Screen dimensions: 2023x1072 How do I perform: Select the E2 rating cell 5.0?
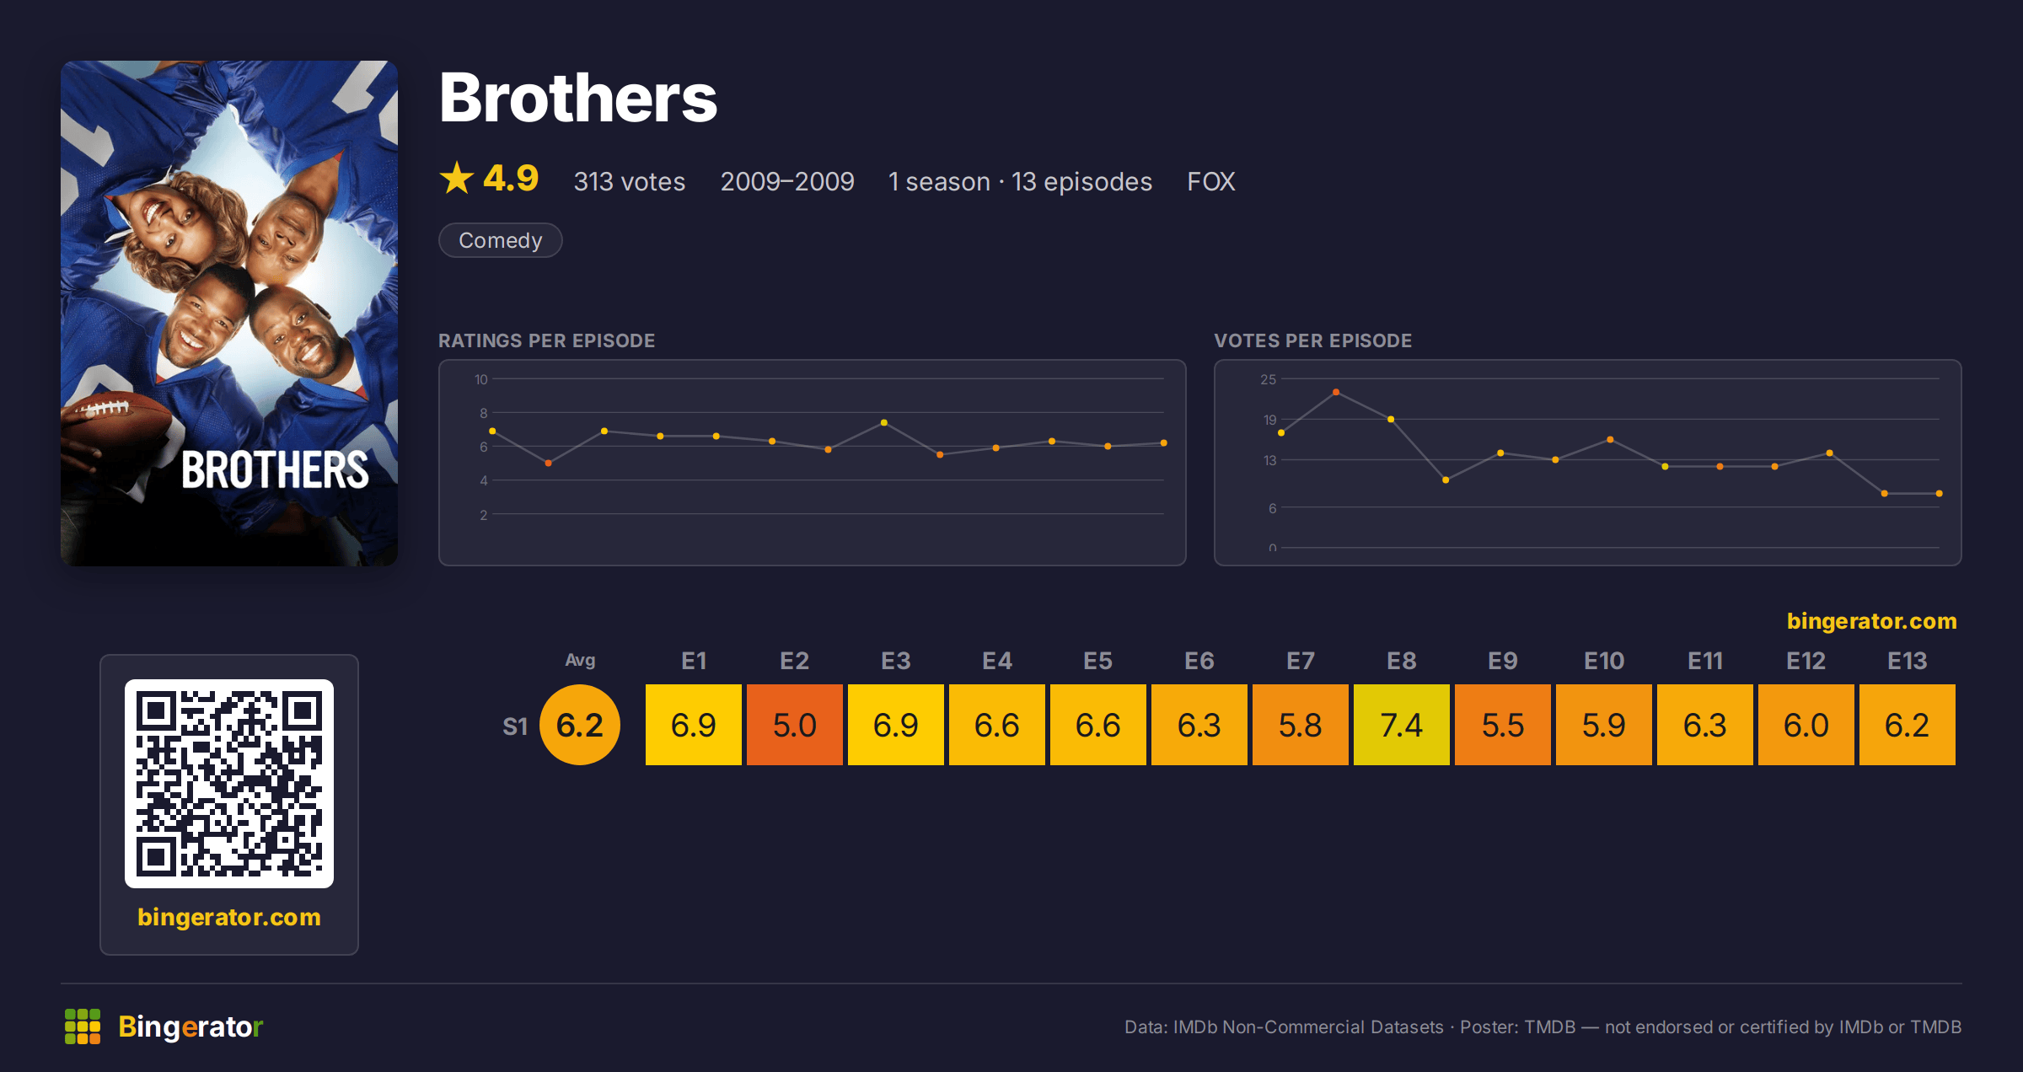coord(795,725)
